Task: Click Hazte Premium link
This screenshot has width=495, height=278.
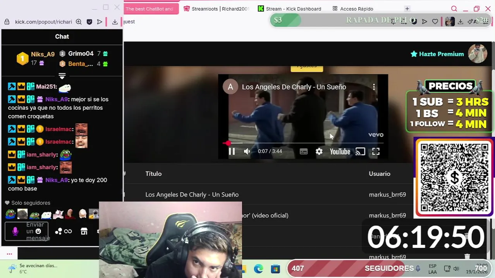Action: [437, 54]
